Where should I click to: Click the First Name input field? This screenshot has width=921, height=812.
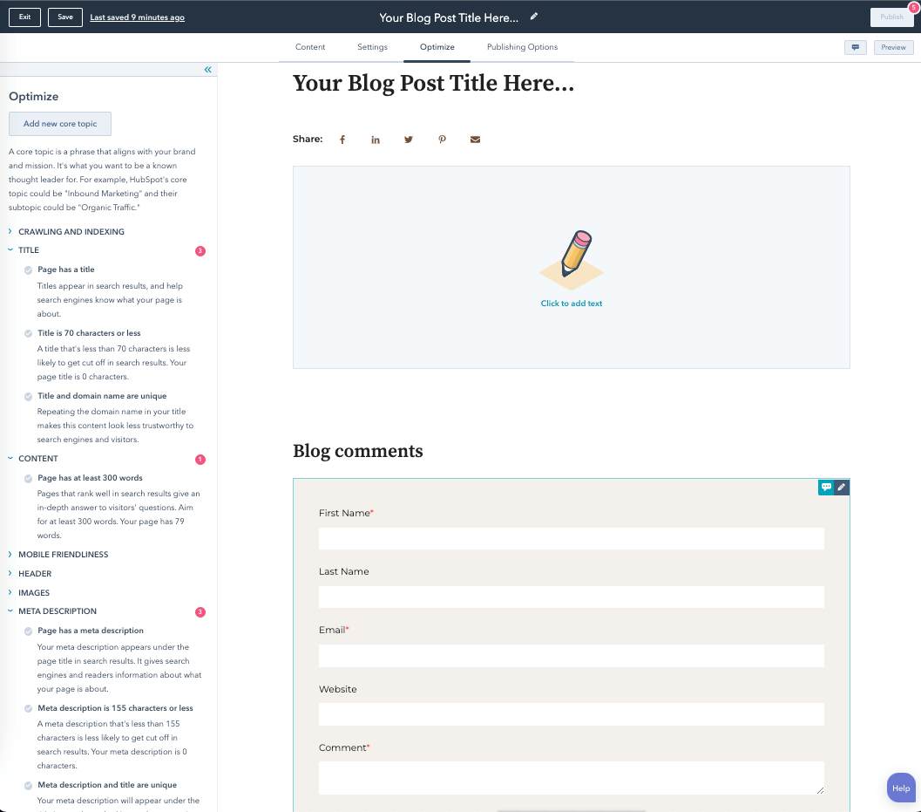pos(571,538)
